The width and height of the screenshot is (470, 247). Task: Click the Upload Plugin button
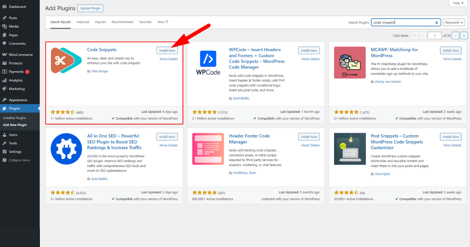pyautogui.click(x=90, y=8)
